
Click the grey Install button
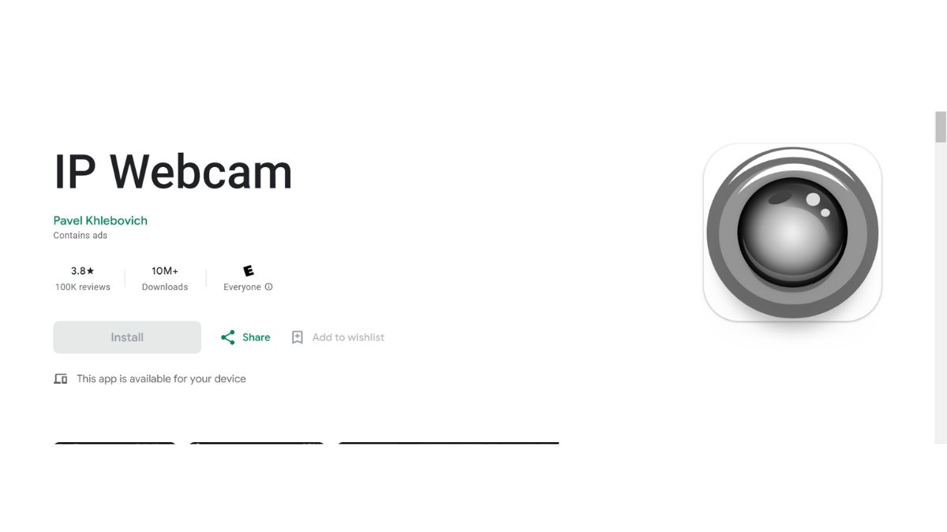click(127, 337)
